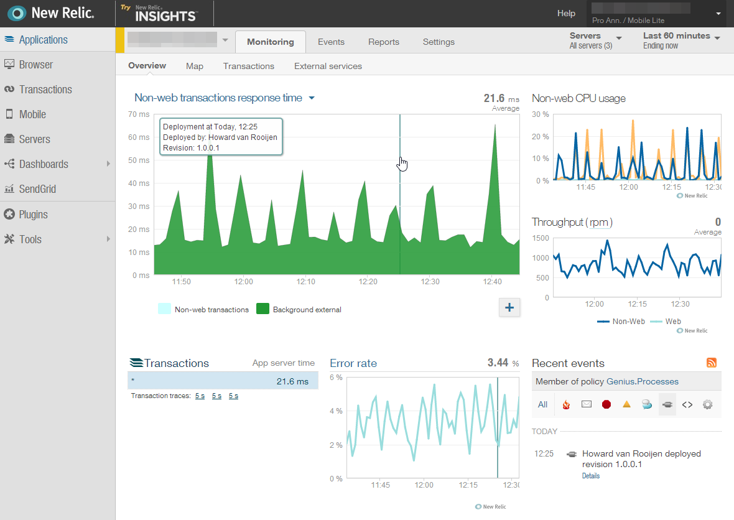The image size is (734, 520).
Task: Toggle the Background external legend swatch
Action: [x=262, y=309]
